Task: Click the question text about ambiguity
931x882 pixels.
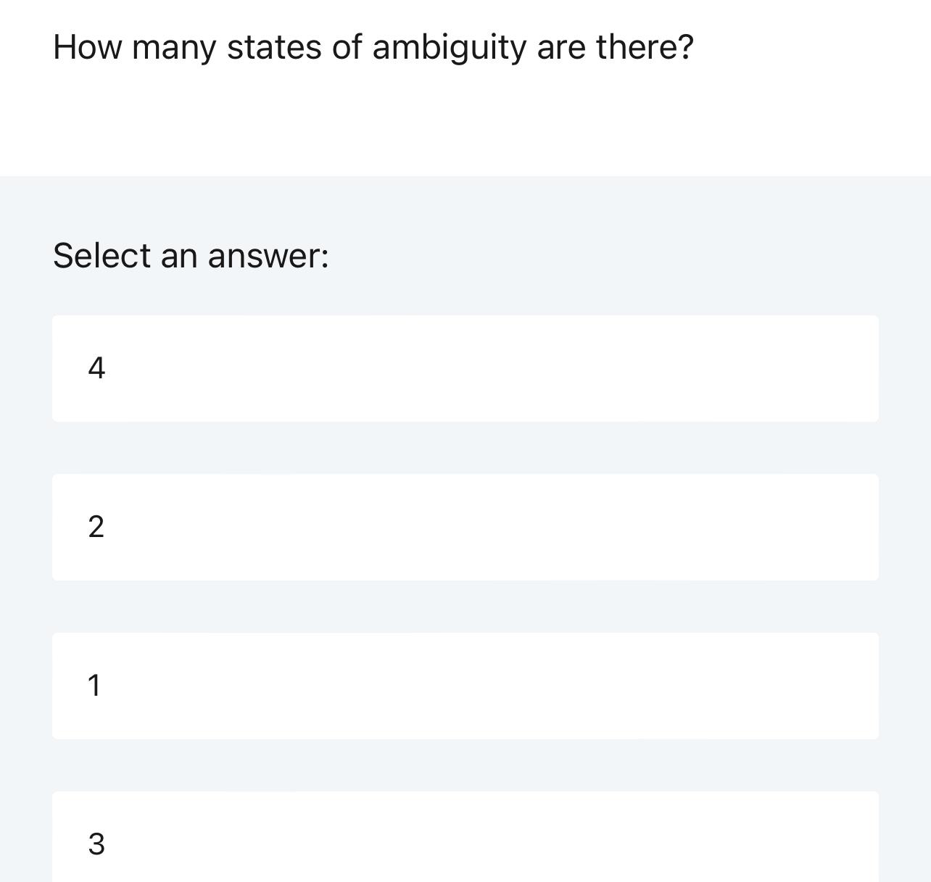Action: (x=371, y=47)
